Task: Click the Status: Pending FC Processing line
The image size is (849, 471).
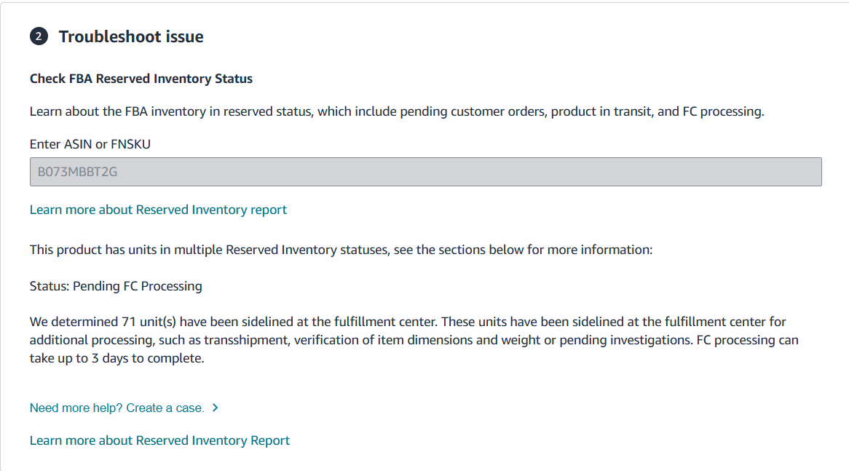Action: 116,286
